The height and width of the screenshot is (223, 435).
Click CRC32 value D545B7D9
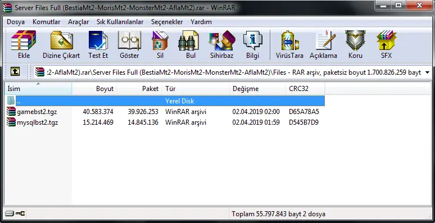[x=303, y=122]
